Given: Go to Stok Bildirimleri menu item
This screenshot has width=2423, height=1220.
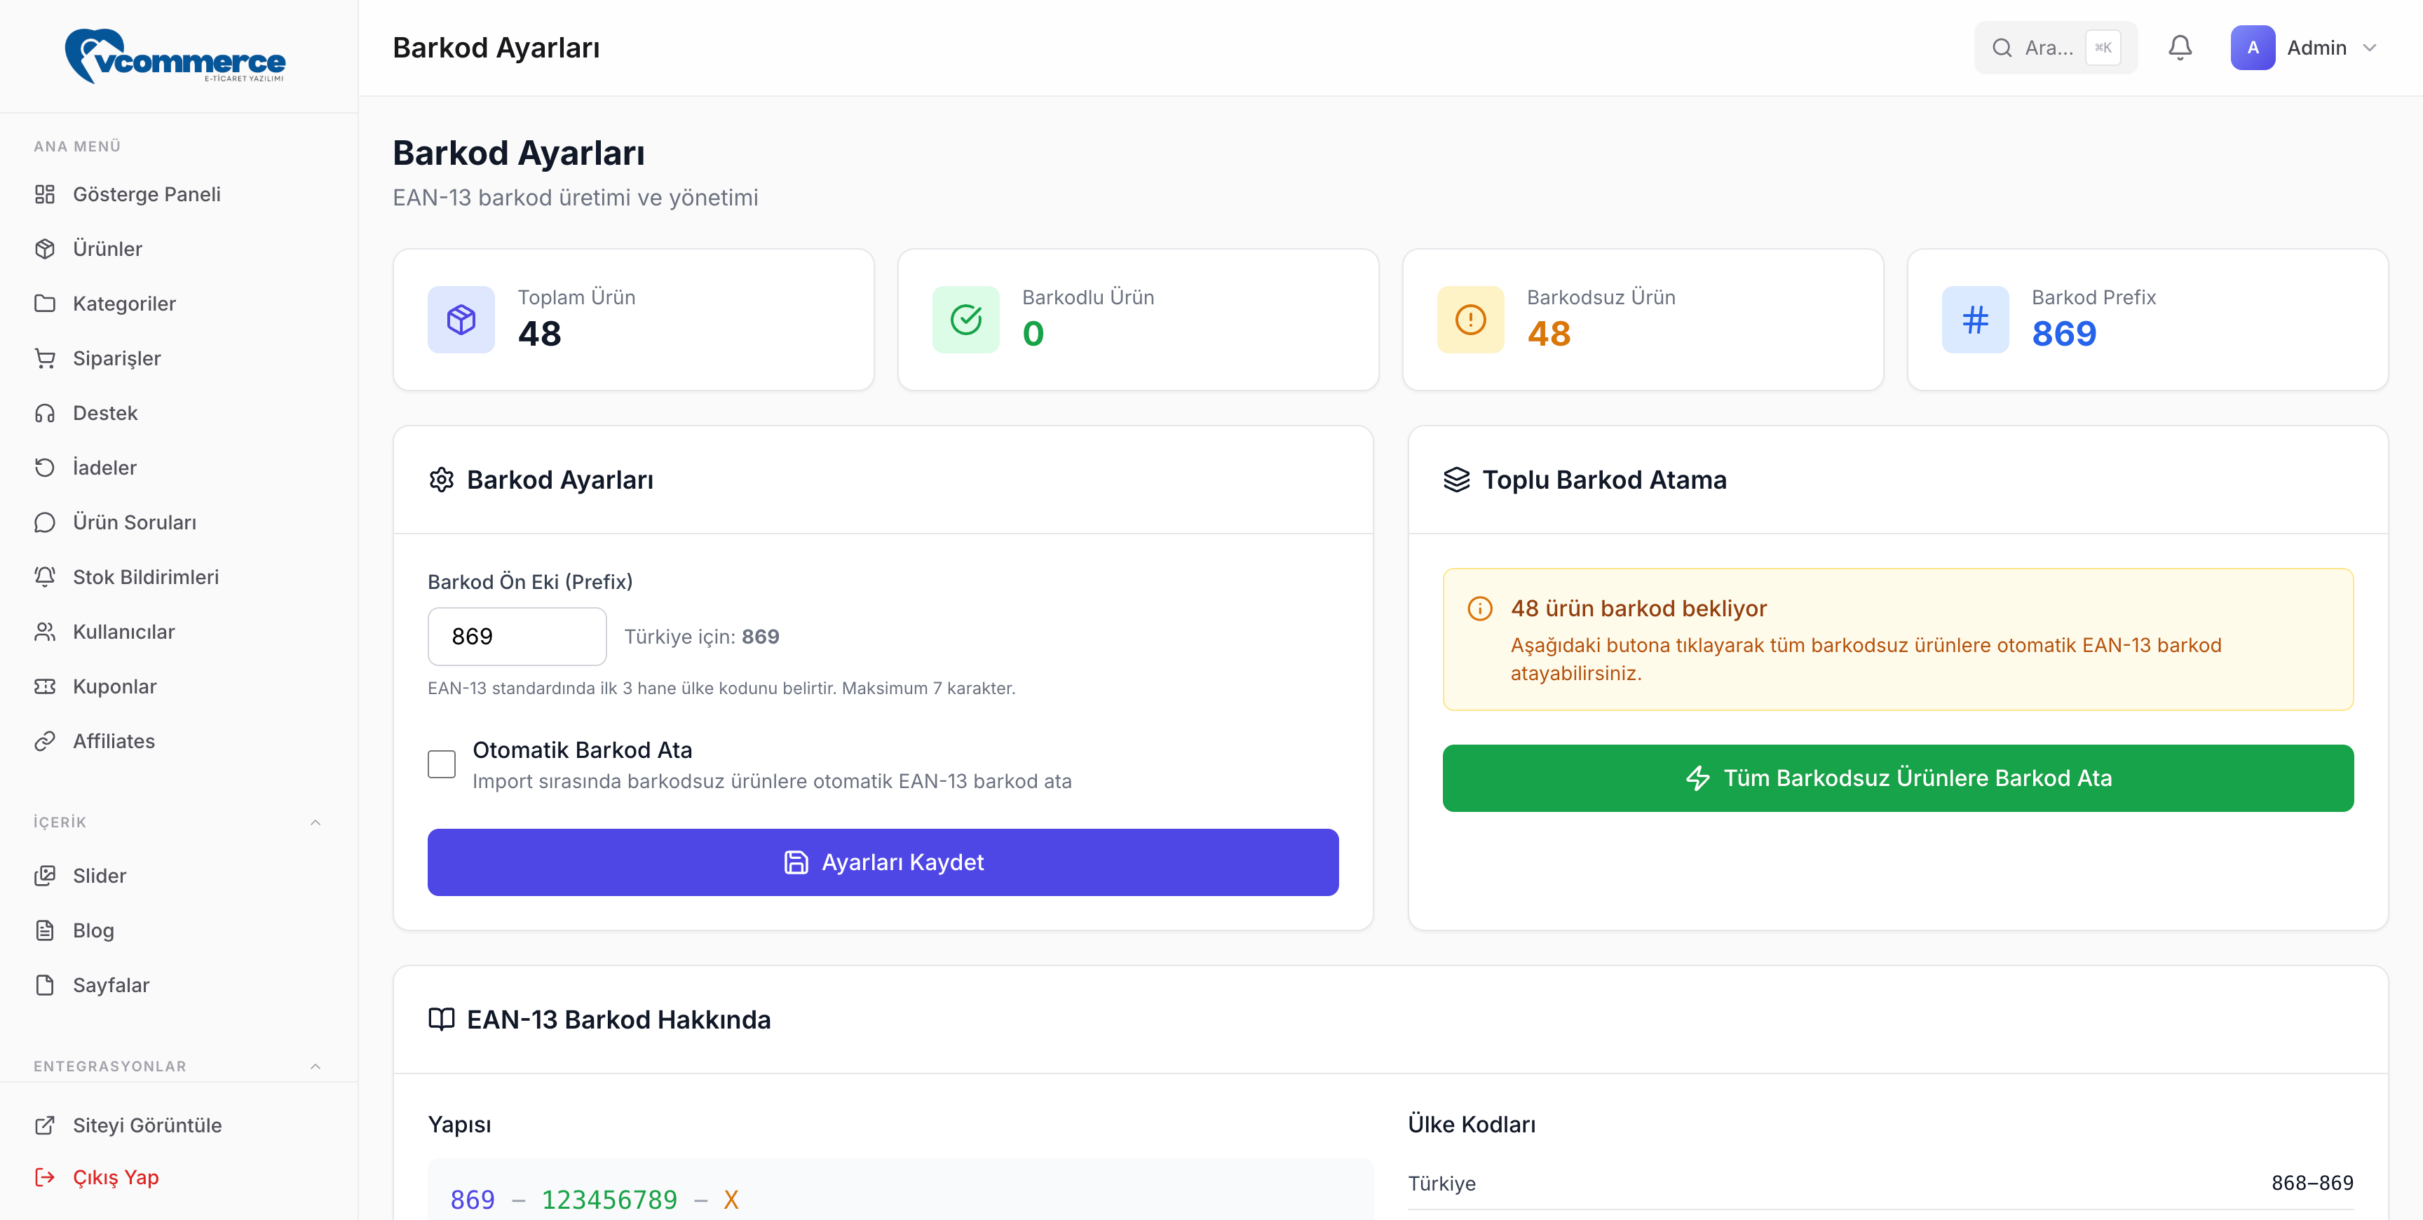Looking at the screenshot, I should click(146, 576).
